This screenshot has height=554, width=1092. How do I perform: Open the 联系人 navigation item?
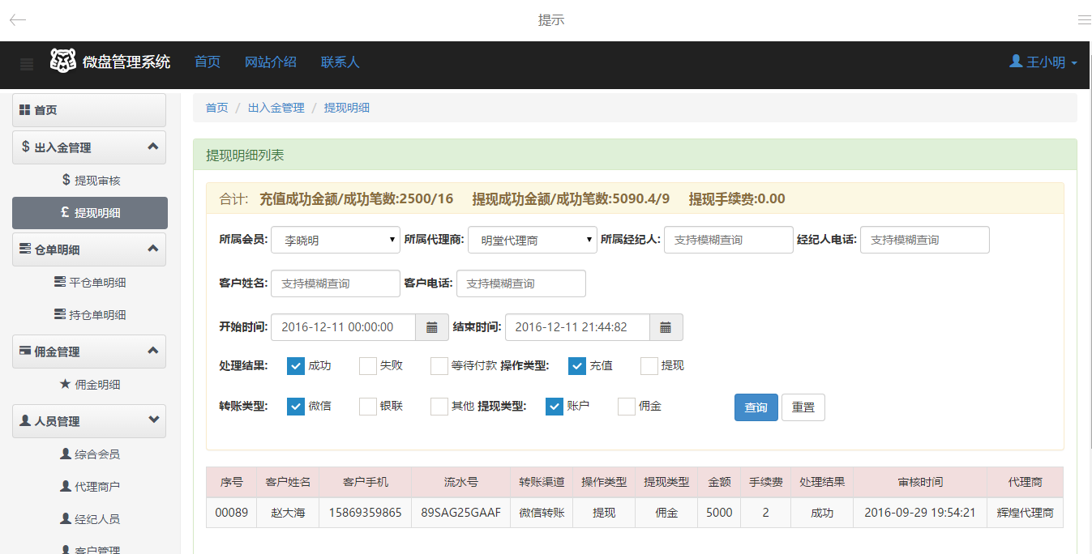340,62
